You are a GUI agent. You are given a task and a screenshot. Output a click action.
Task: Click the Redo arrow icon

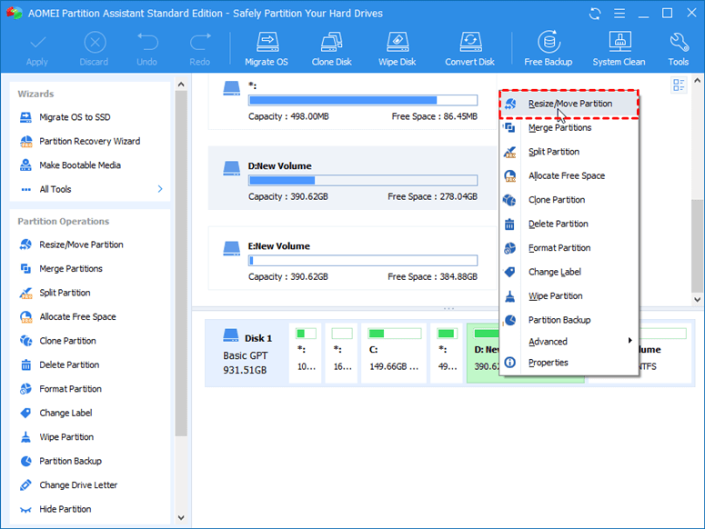[x=200, y=42]
